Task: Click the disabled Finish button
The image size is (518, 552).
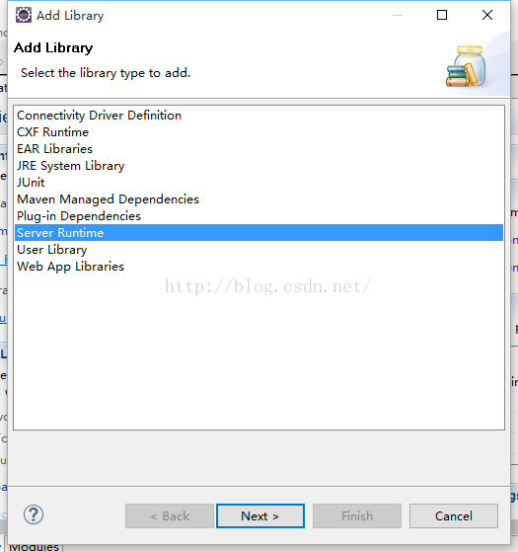Action: click(x=357, y=516)
